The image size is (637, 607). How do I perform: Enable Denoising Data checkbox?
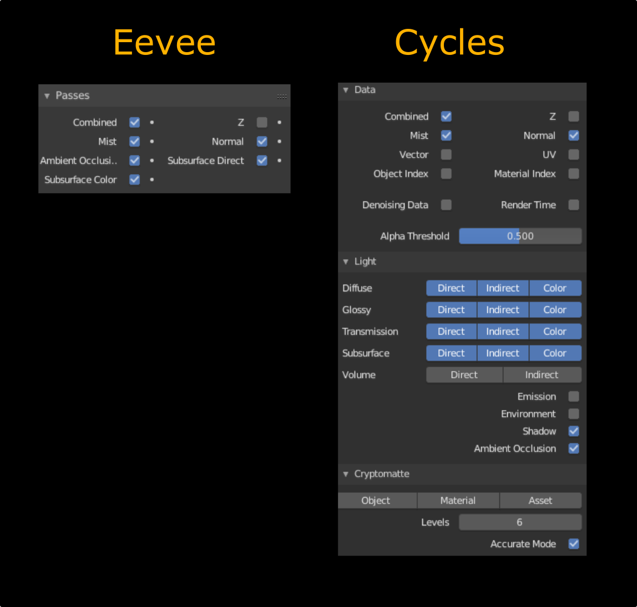[446, 205]
